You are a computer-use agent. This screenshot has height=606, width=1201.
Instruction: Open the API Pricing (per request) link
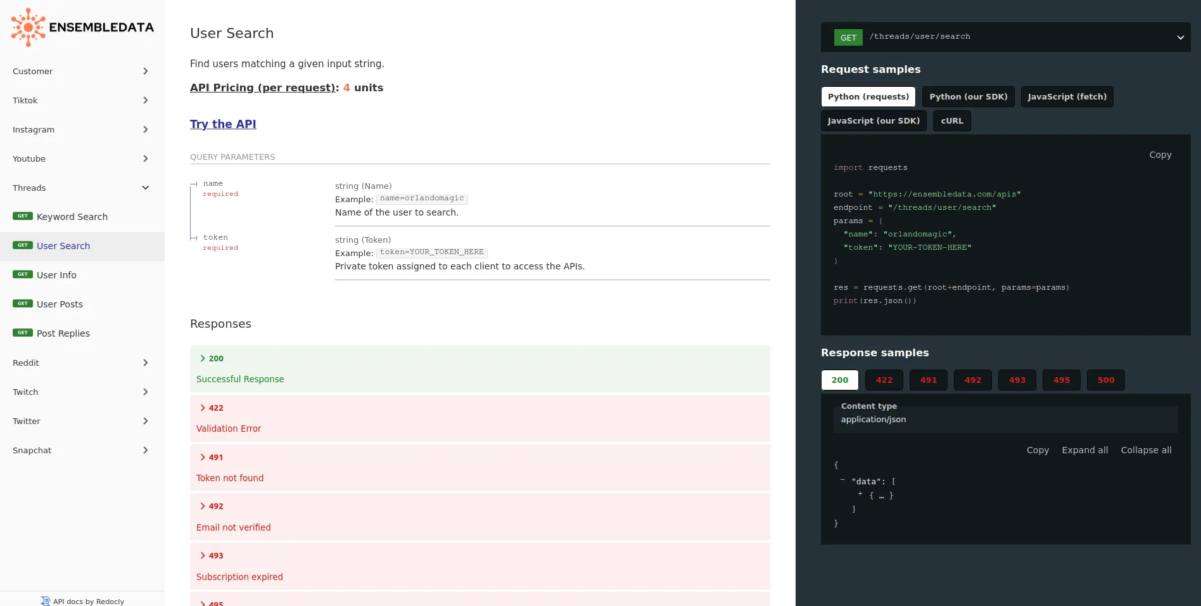click(263, 87)
